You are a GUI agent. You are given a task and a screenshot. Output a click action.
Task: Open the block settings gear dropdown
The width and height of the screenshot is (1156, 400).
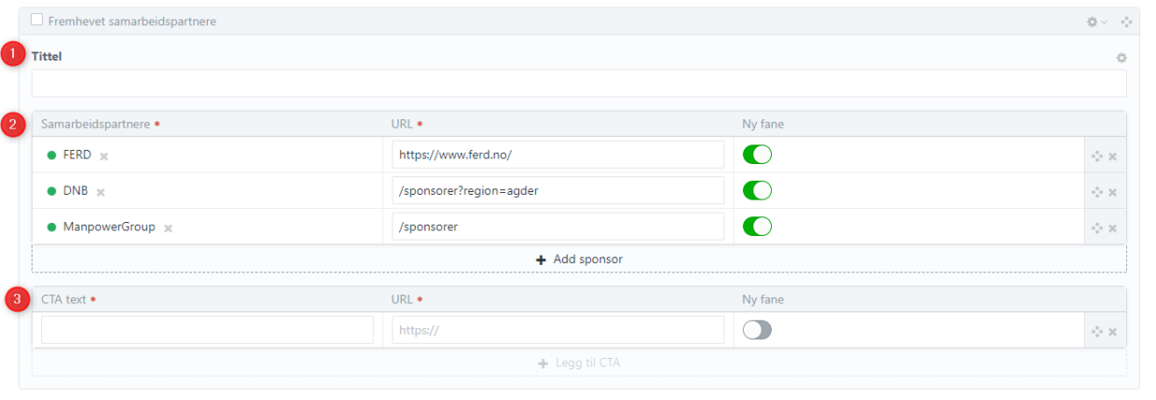point(1096,21)
